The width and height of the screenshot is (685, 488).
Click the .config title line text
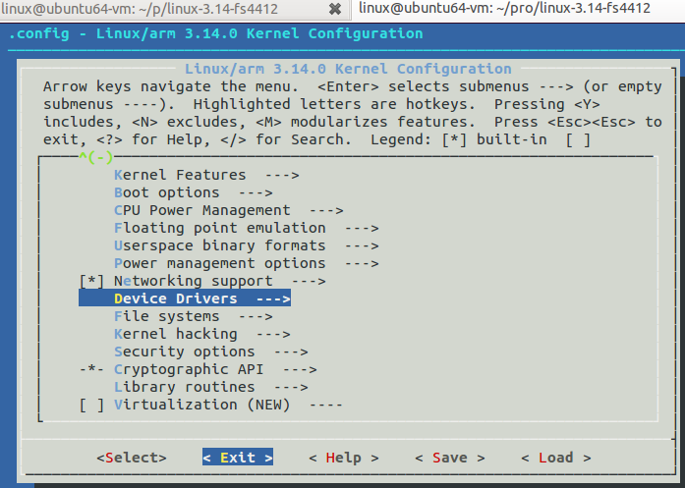point(216,33)
